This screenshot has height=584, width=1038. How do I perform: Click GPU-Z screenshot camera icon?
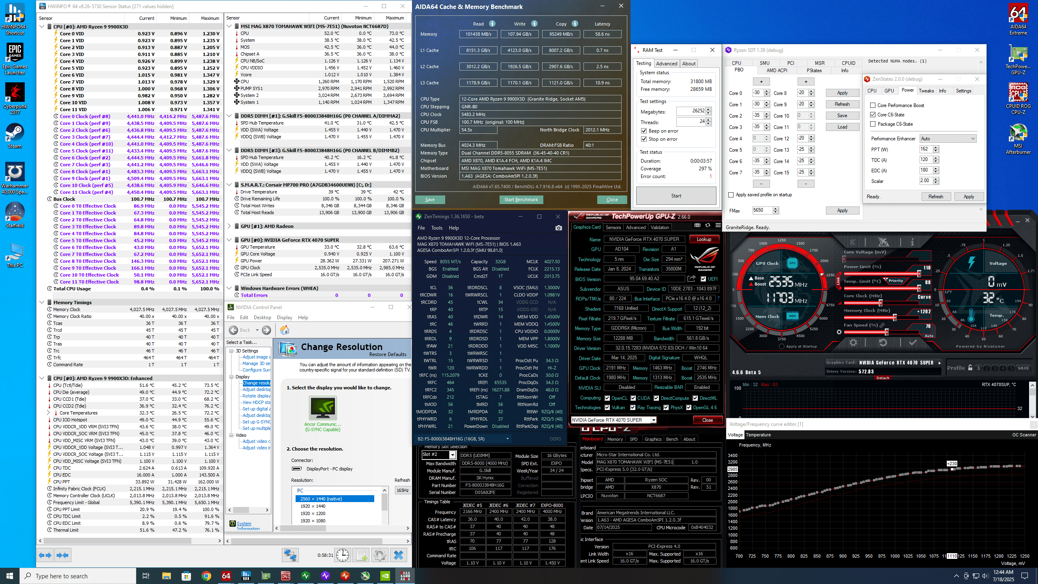697,225
